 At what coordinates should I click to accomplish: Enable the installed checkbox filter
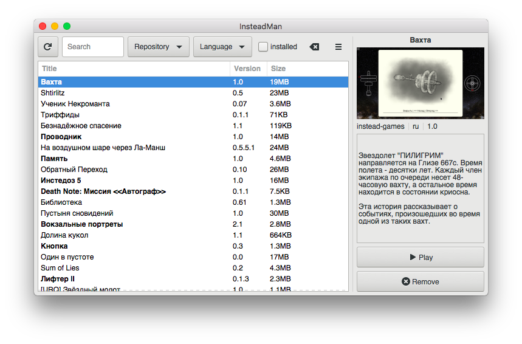pyautogui.click(x=263, y=47)
